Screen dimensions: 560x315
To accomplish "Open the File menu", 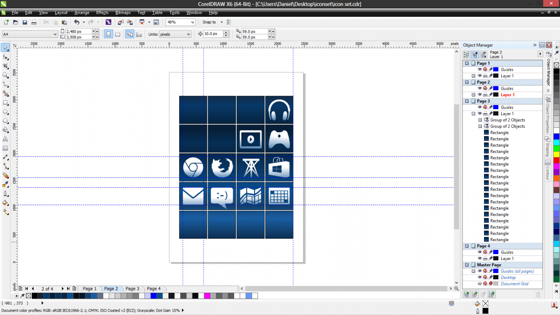I will pos(15,13).
